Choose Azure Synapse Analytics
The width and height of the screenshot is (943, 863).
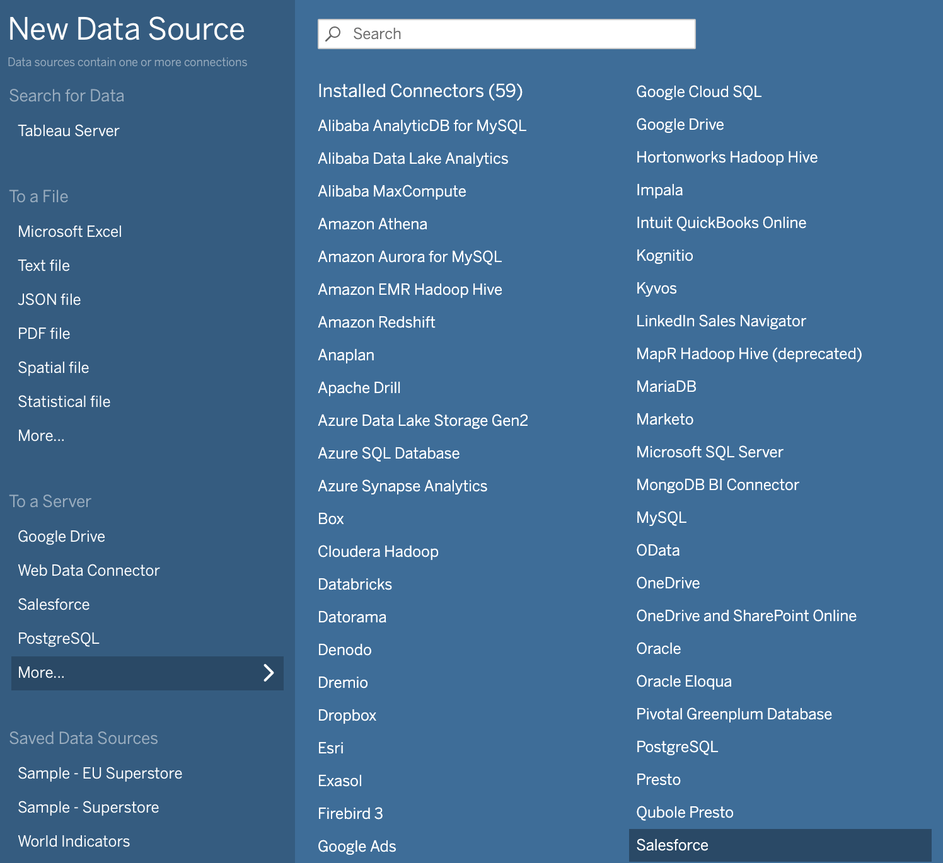tap(402, 486)
